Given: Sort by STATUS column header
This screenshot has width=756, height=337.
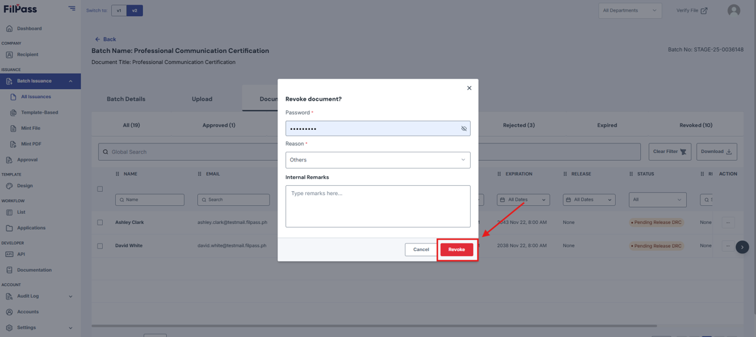Looking at the screenshot, I should click(646, 174).
